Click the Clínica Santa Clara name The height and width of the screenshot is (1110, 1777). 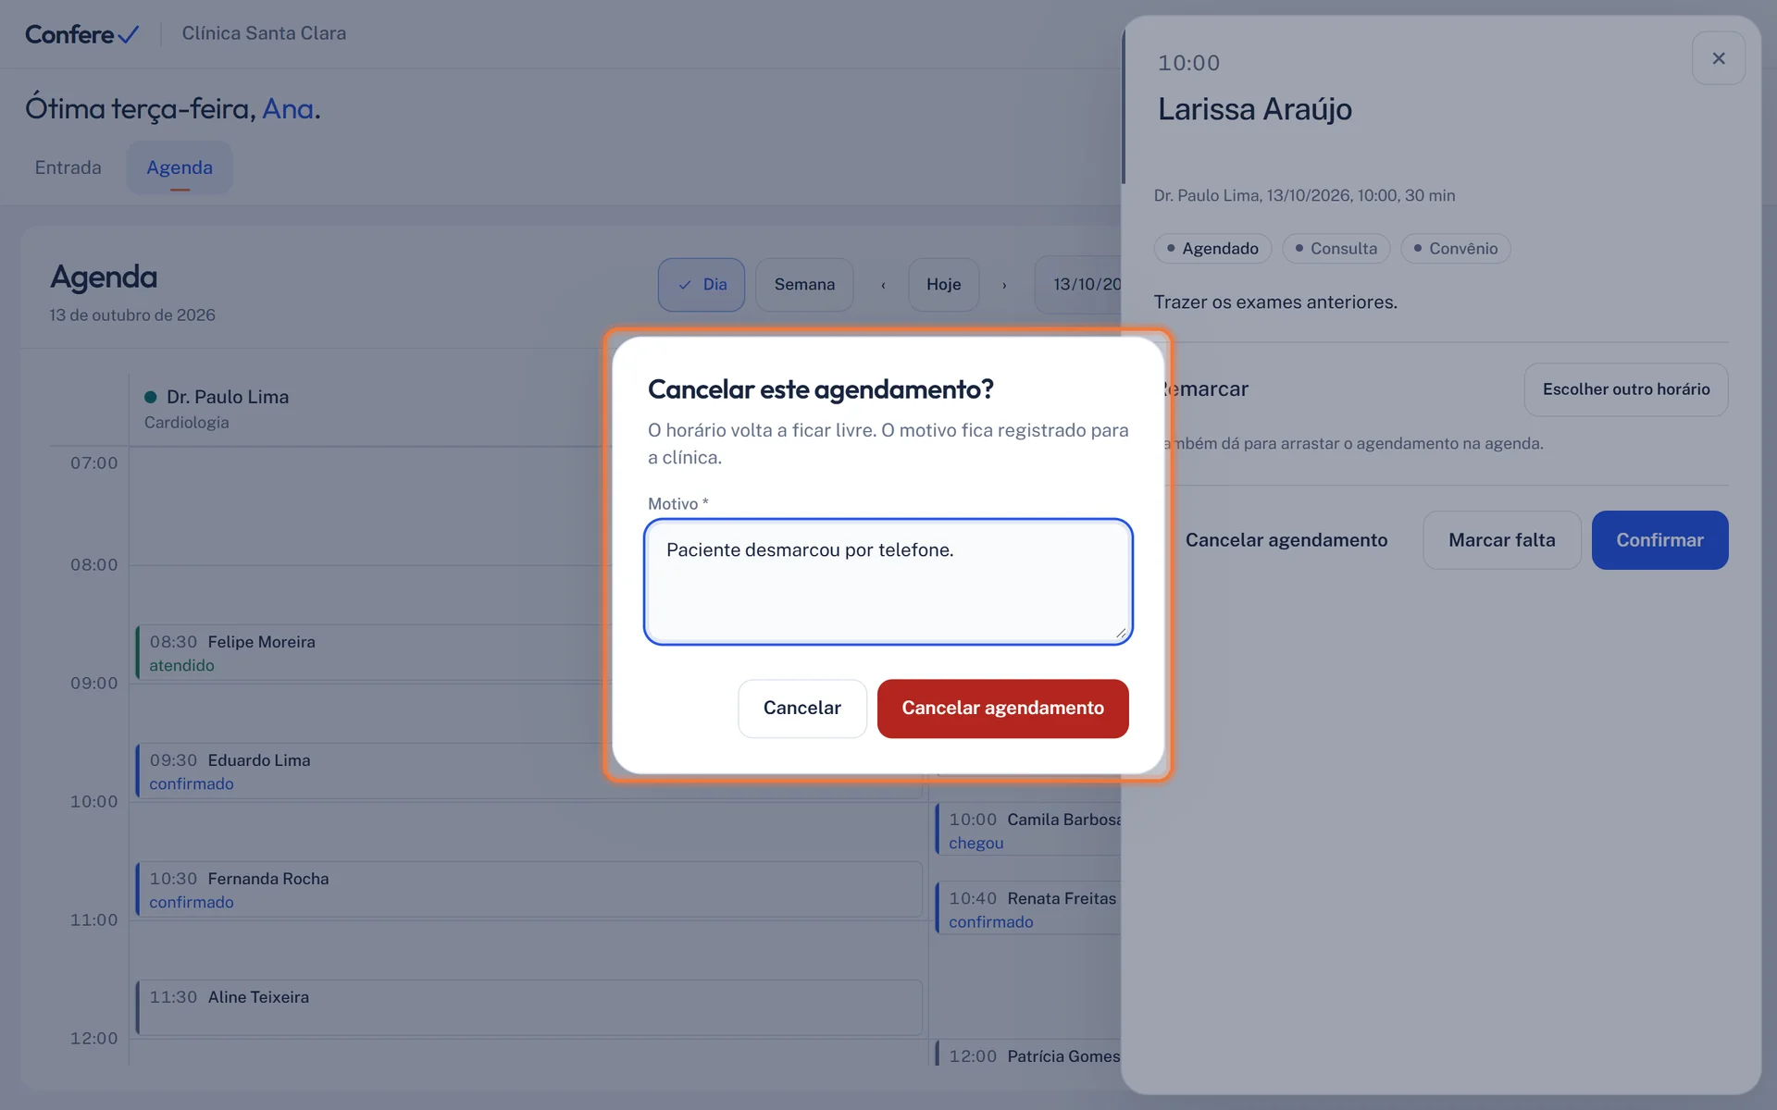[x=264, y=33]
